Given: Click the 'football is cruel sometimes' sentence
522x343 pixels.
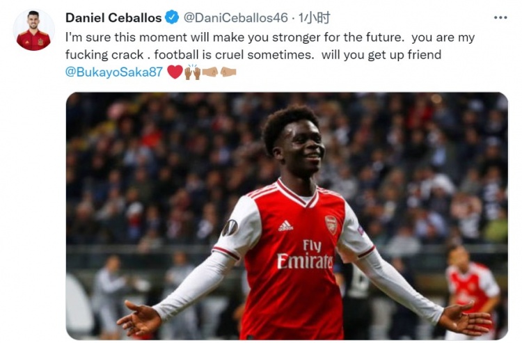Looking at the screenshot, I should (x=234, y=54).
